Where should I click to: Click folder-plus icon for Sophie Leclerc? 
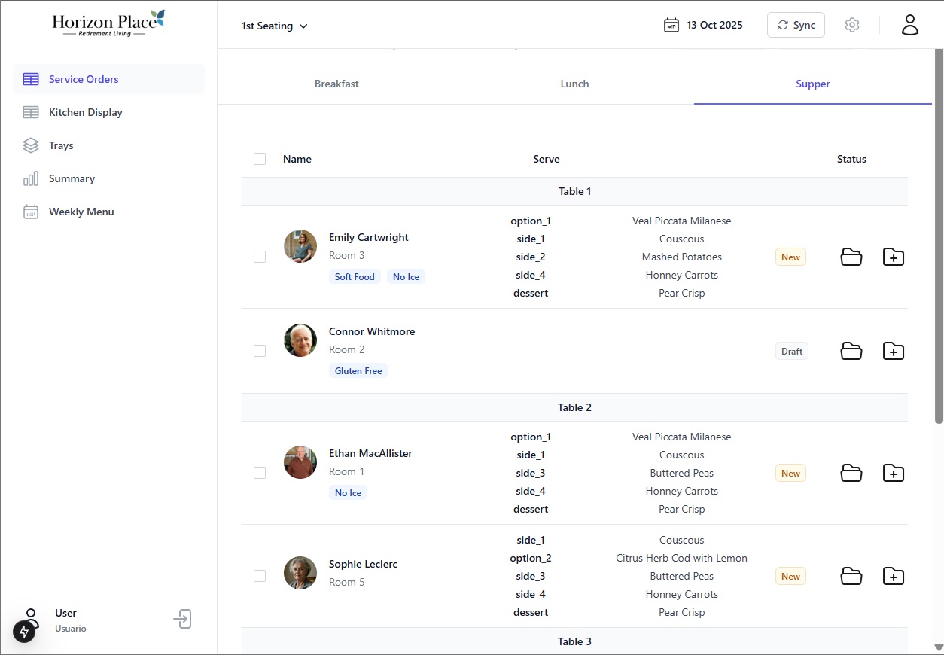[x=893, y=576]
